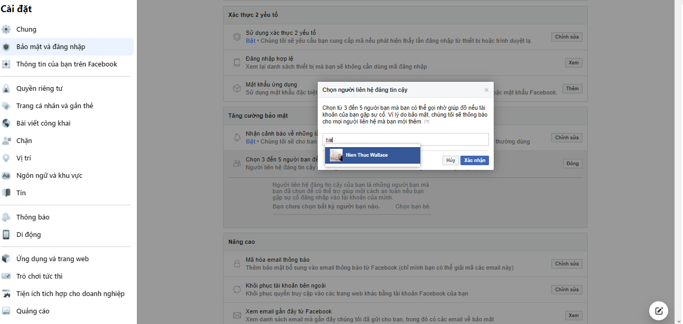Click the lock icon for Mã hóa email thông báo

(237, 263)
